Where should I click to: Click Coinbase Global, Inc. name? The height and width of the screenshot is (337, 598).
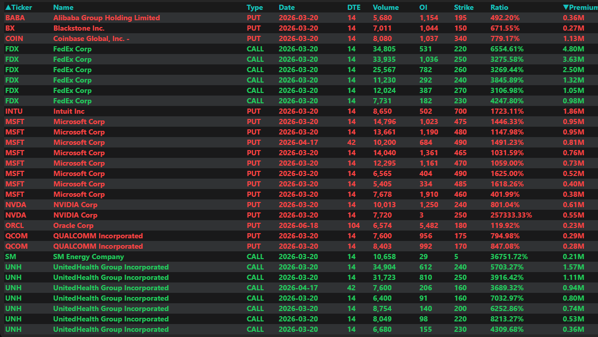point(91,38)
